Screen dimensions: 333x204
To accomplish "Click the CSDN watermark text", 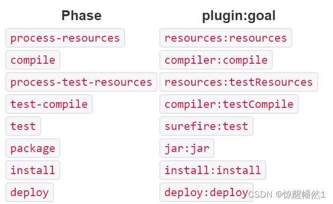I will tap(260, 195).
